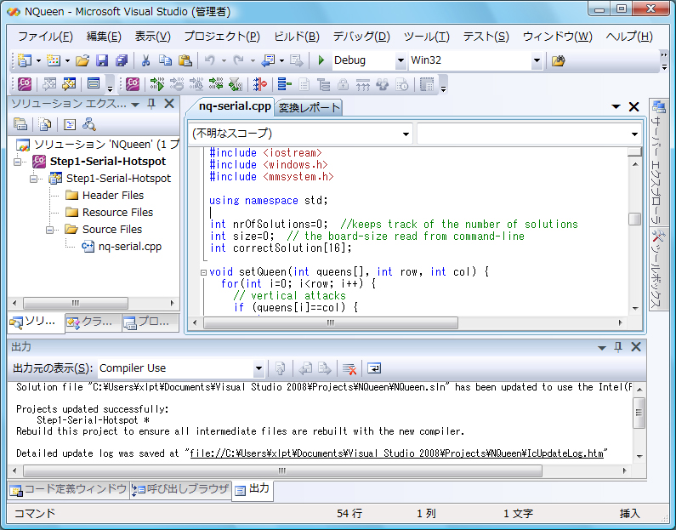Click the 挿入 insert mode status indicator
676x530 pixels.
point(629,514)
